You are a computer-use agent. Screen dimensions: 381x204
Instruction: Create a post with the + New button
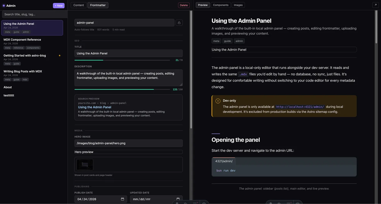tap(59, 5)
